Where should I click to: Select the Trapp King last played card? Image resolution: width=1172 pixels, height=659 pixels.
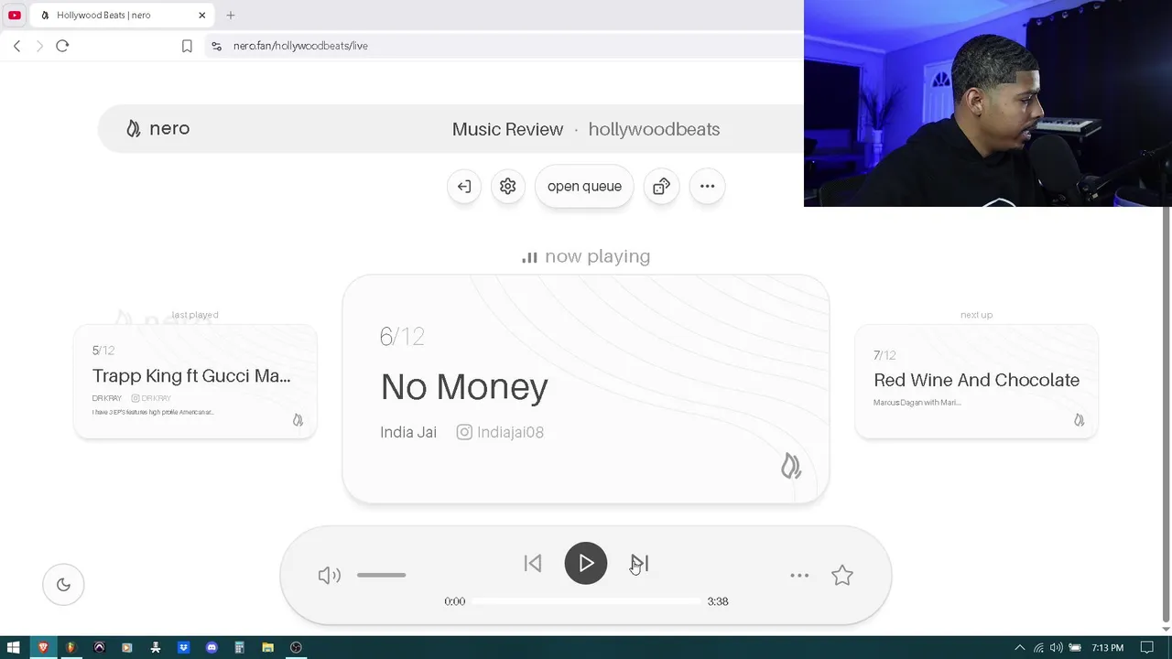coord(195,382)
